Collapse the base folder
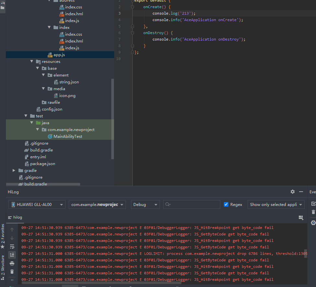The width and height of the screenshot is (316, 287). point(38,68)
